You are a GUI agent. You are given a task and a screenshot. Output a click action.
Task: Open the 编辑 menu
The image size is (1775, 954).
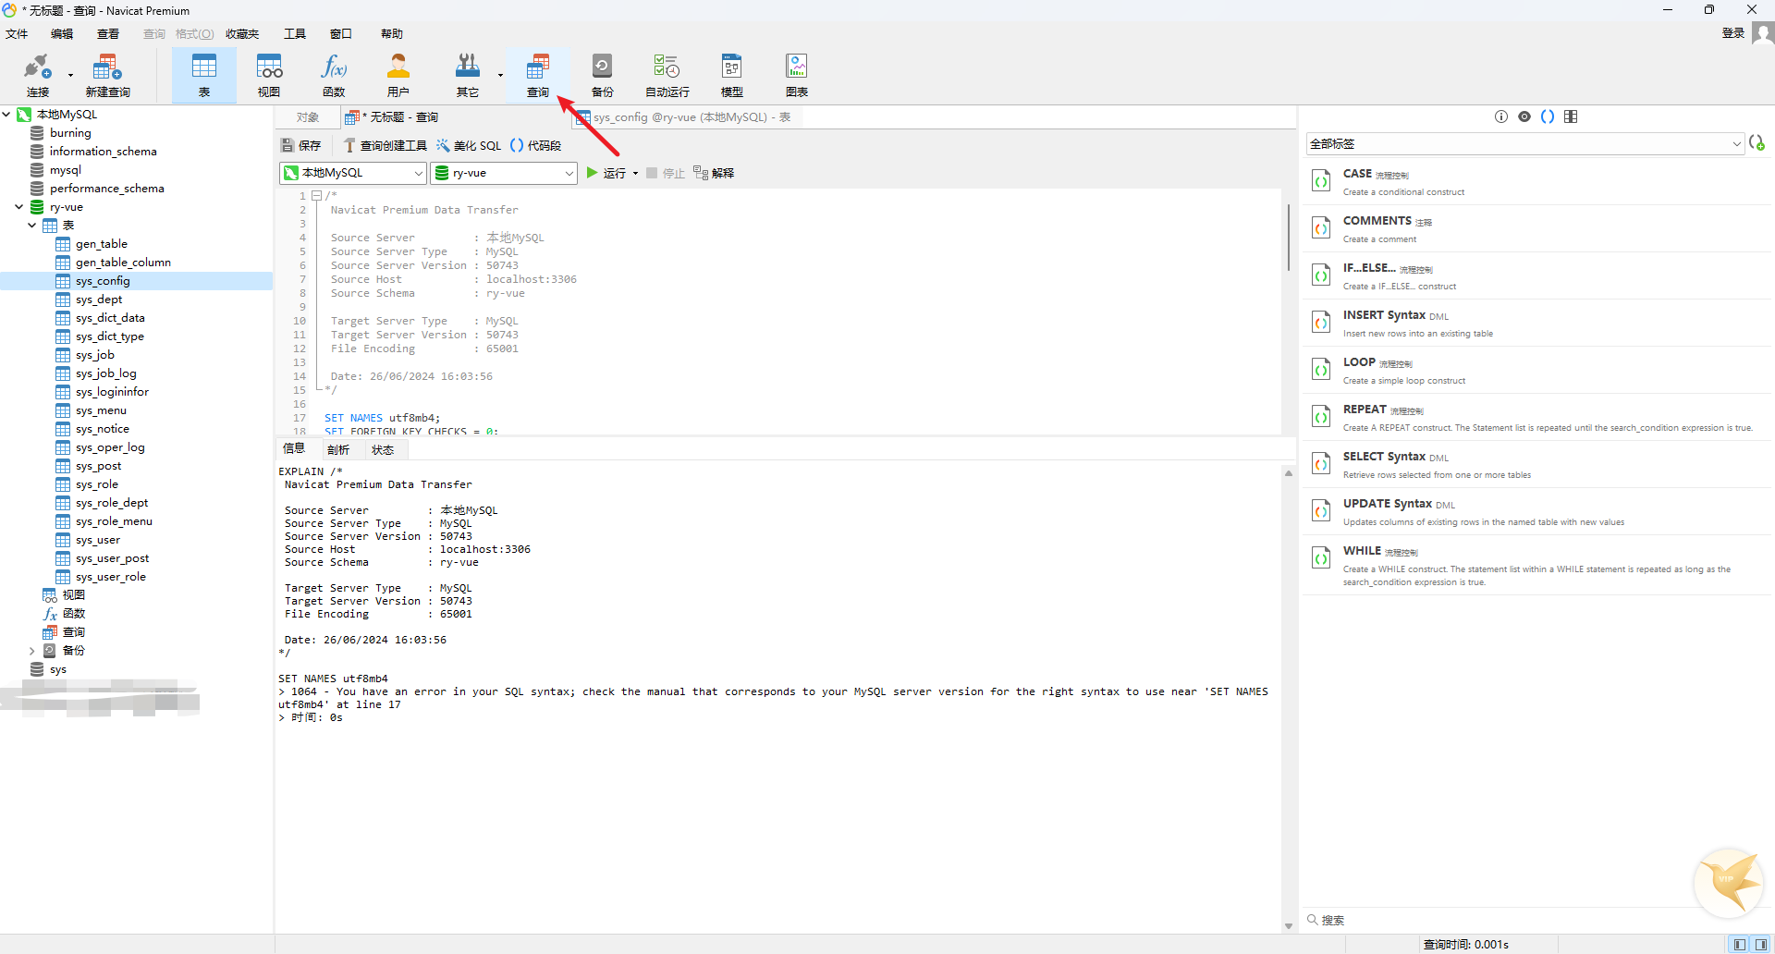point(62,34)
